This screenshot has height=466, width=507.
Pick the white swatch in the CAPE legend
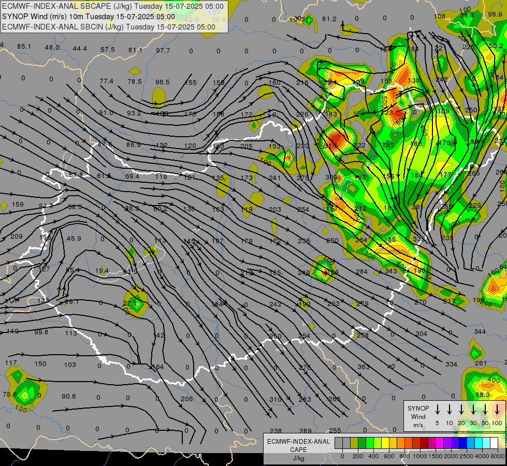pyautogui.click(x=494, y=443)
